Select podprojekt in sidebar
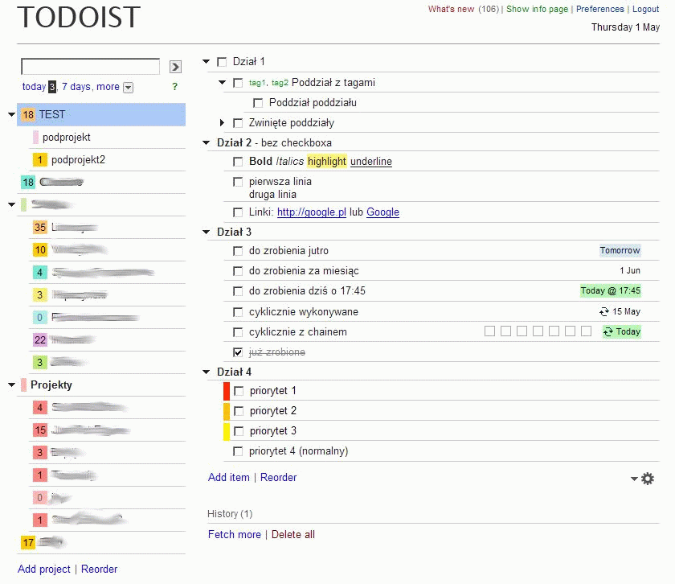The height and width of the screenshot is (584, 675). 66,138
